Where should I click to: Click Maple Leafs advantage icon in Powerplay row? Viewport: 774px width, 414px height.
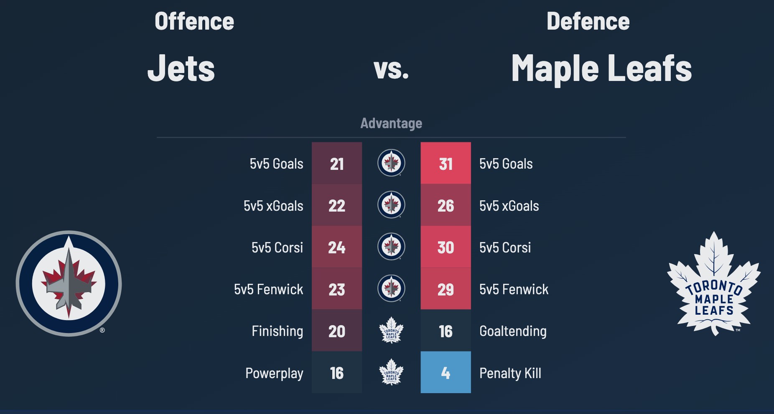(391, 372)
